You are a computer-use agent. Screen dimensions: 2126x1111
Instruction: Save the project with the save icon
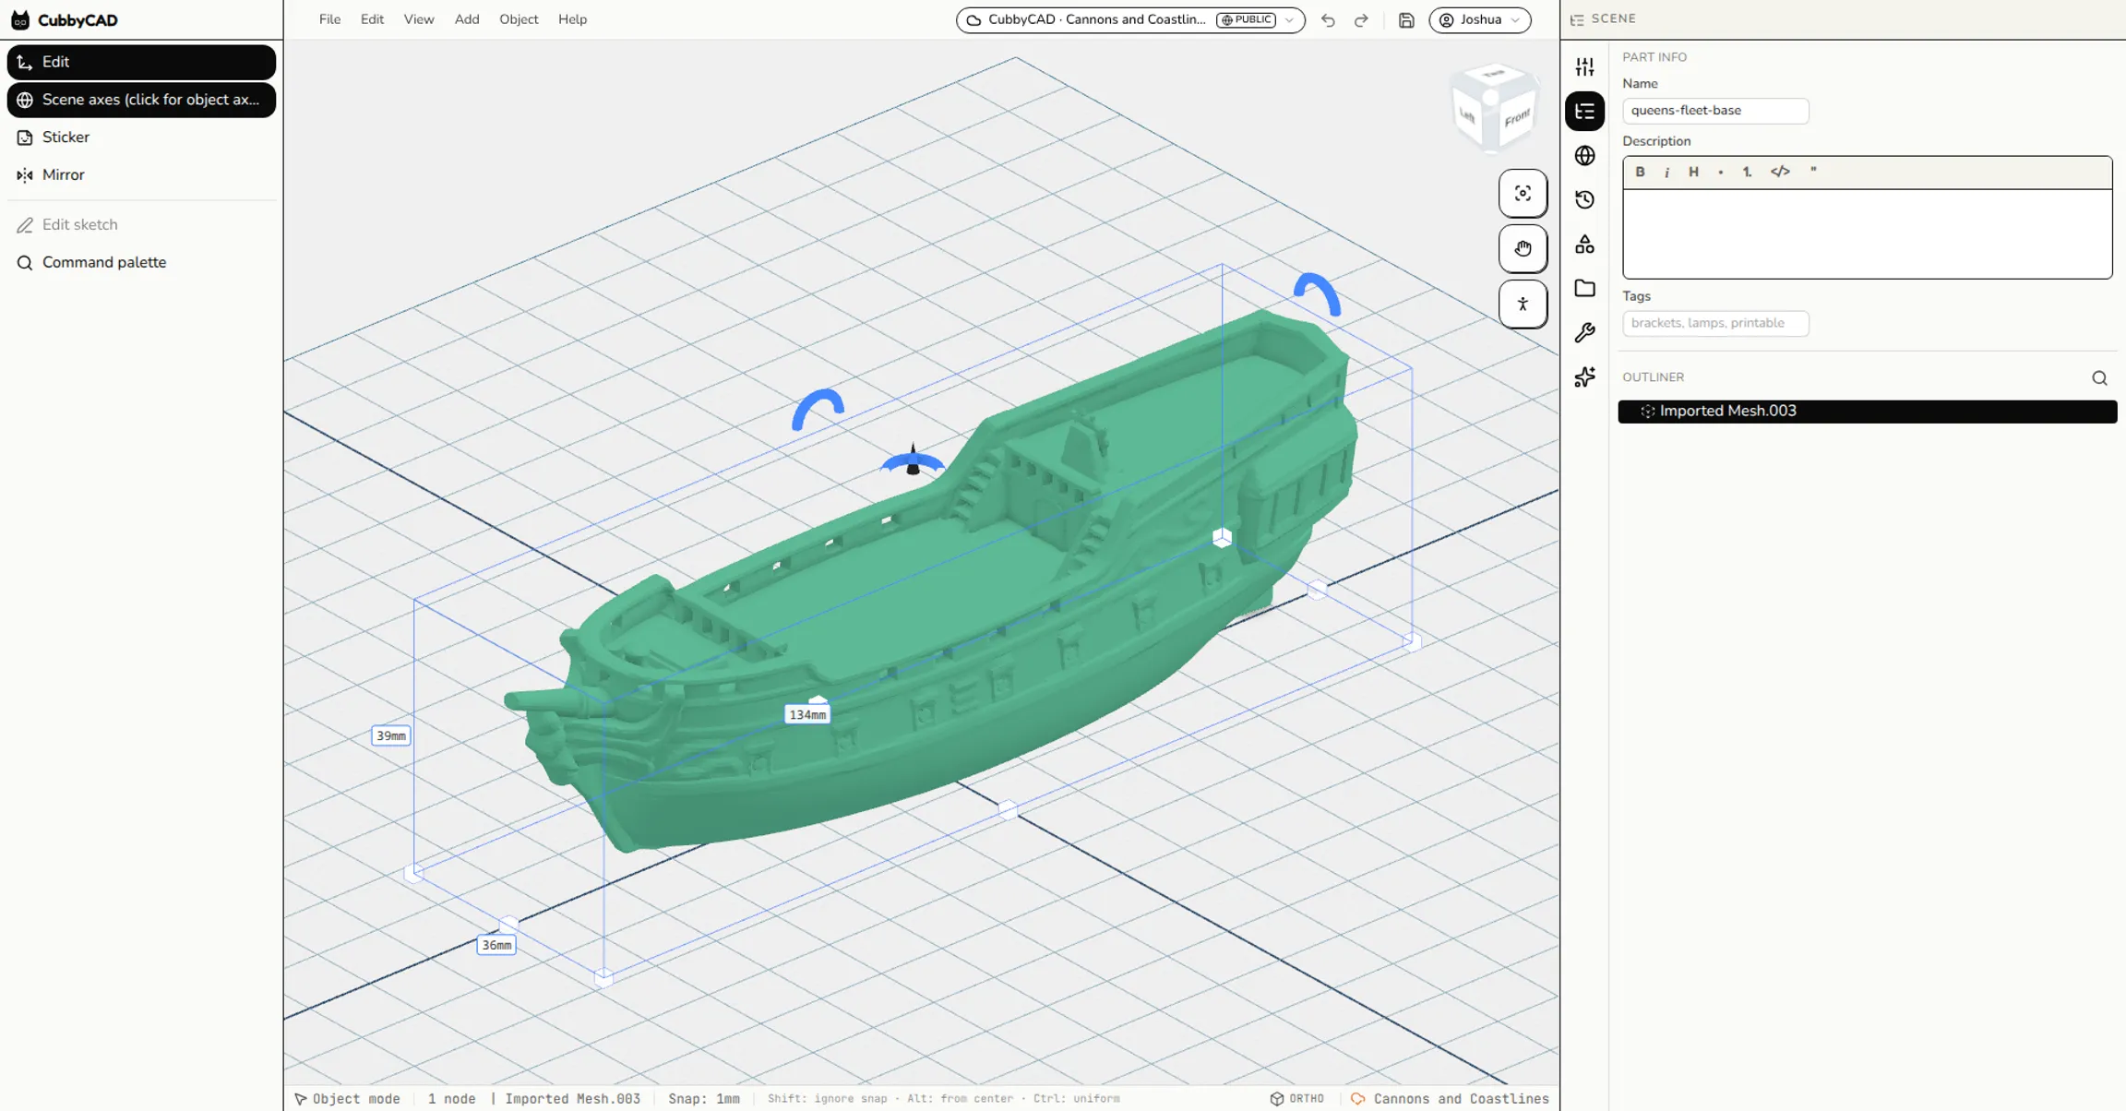1406,20
